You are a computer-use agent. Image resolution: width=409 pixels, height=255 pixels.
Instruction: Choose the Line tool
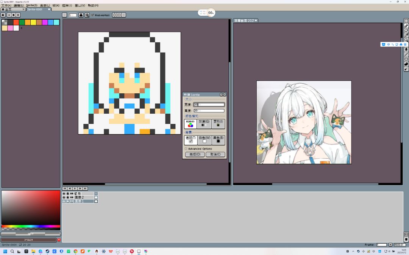click(406, 54)
